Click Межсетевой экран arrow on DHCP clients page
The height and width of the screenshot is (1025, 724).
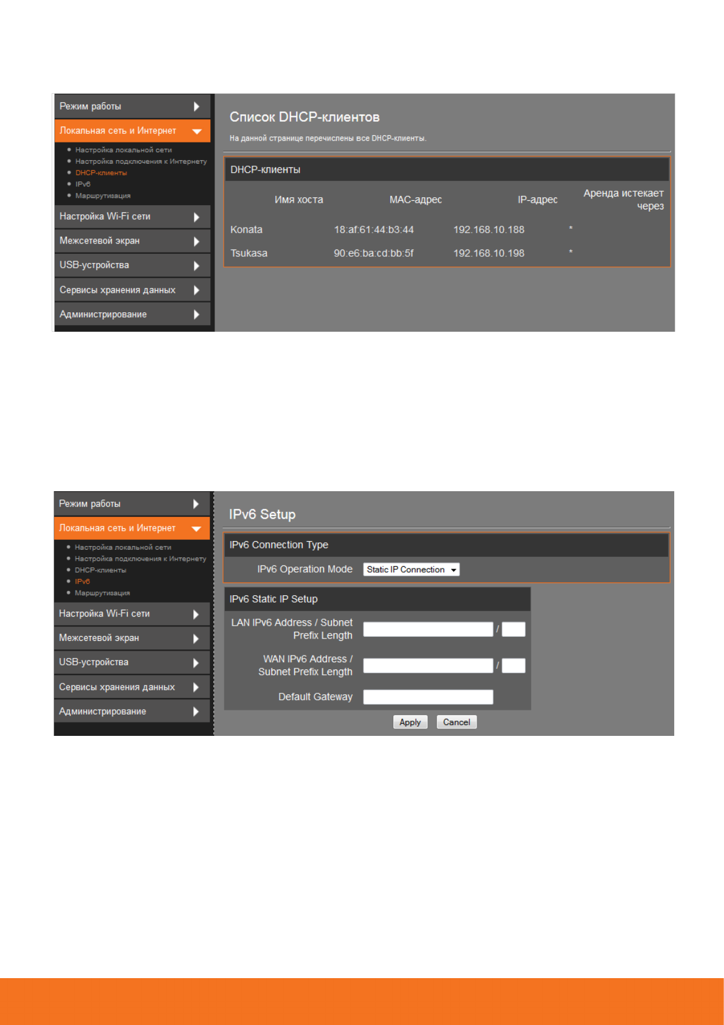(196, 242)
